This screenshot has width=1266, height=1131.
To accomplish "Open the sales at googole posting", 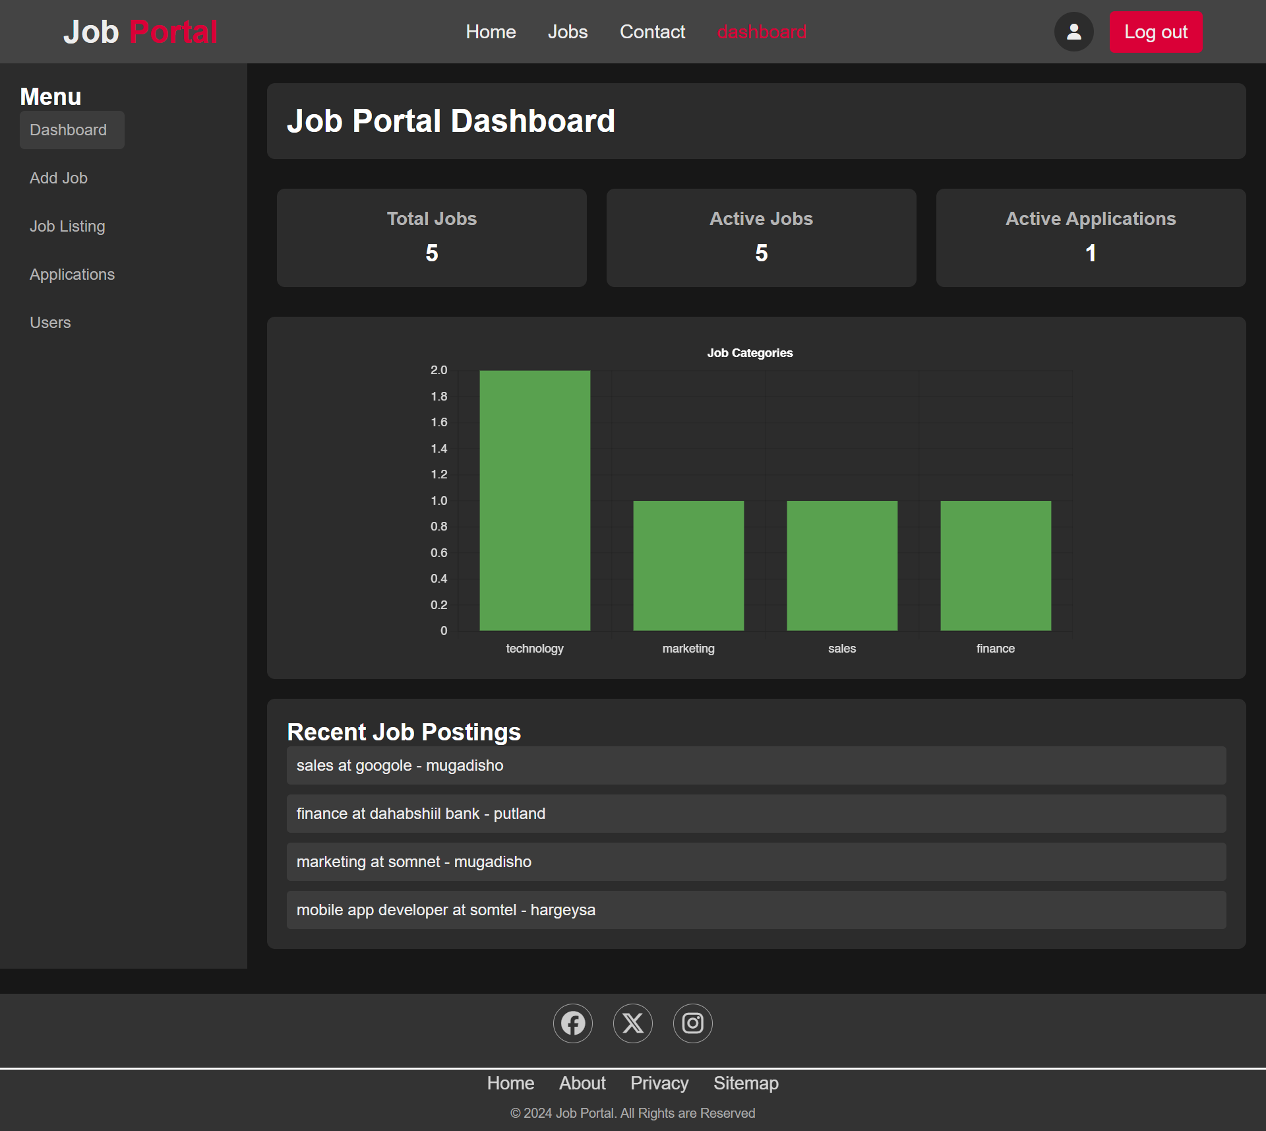I will (400, 765).
